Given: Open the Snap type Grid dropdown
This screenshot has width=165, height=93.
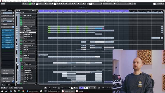Looking at the screenshot, I should (x=97, y=4).
